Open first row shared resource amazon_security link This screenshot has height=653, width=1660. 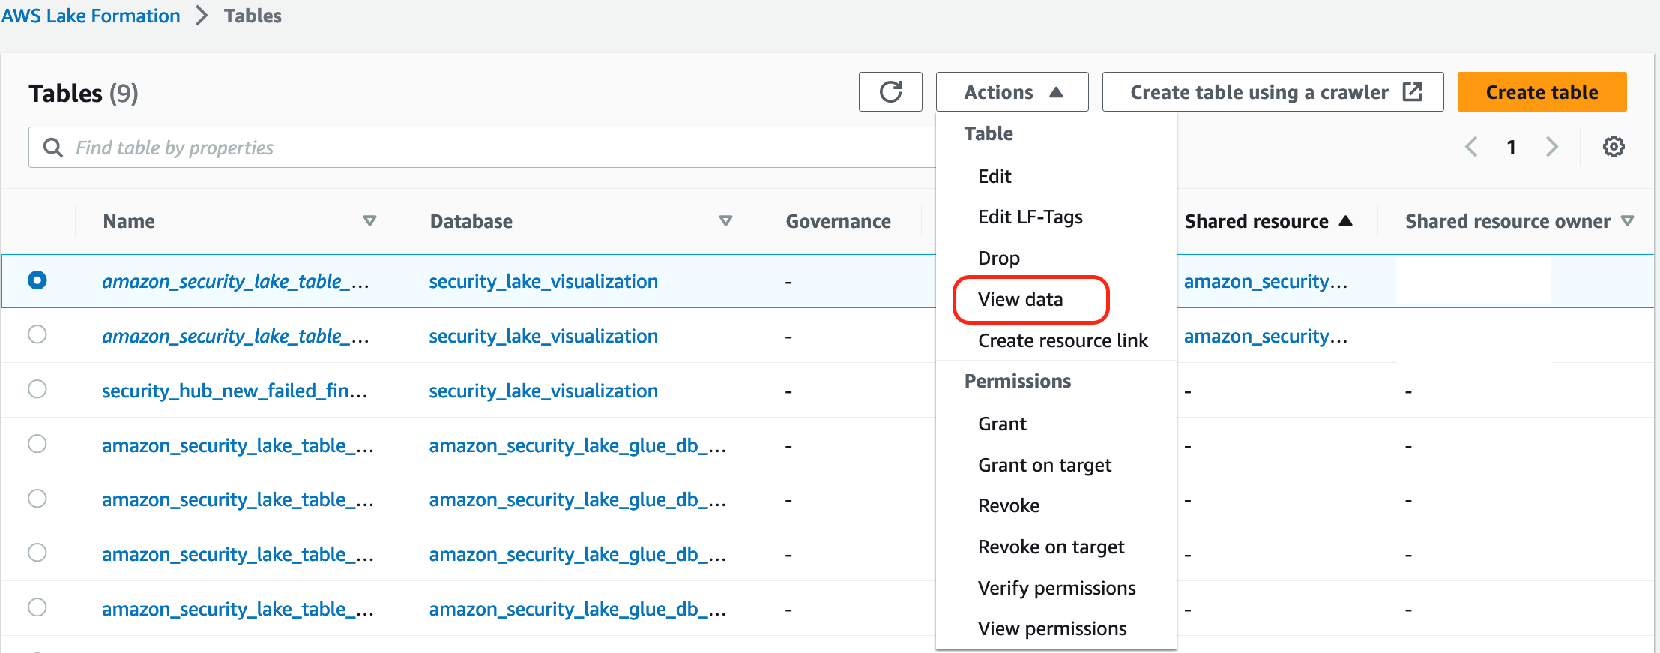pyautogui.click(x=1266, y=281)
